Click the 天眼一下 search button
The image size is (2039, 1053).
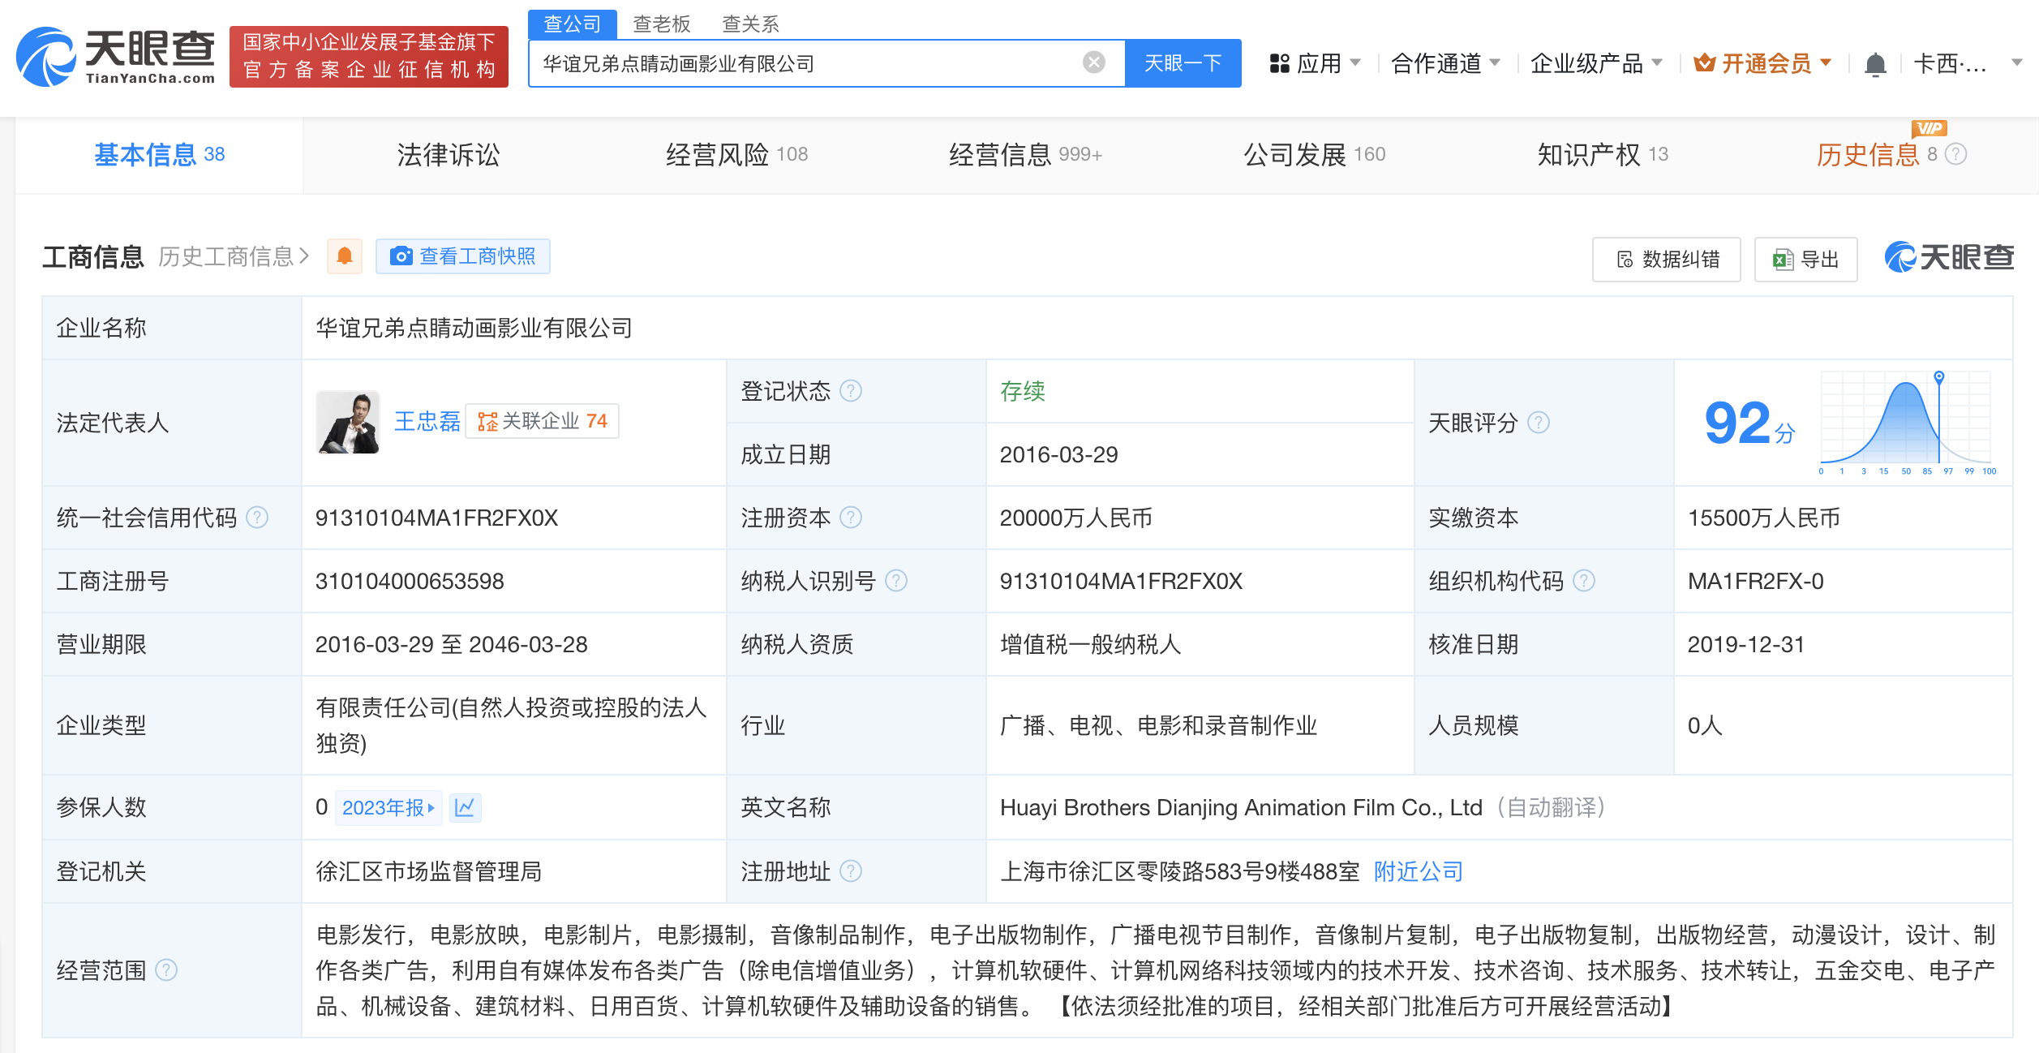tap(1182, 63)
